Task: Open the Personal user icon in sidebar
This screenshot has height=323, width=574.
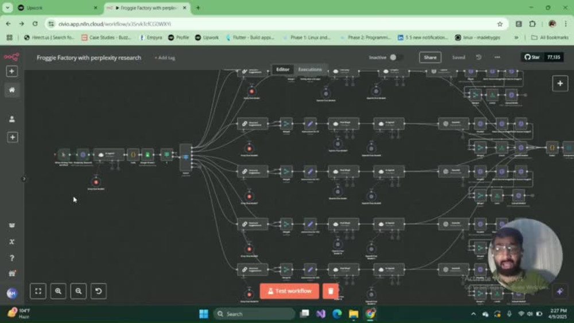Action: (11, 119)
